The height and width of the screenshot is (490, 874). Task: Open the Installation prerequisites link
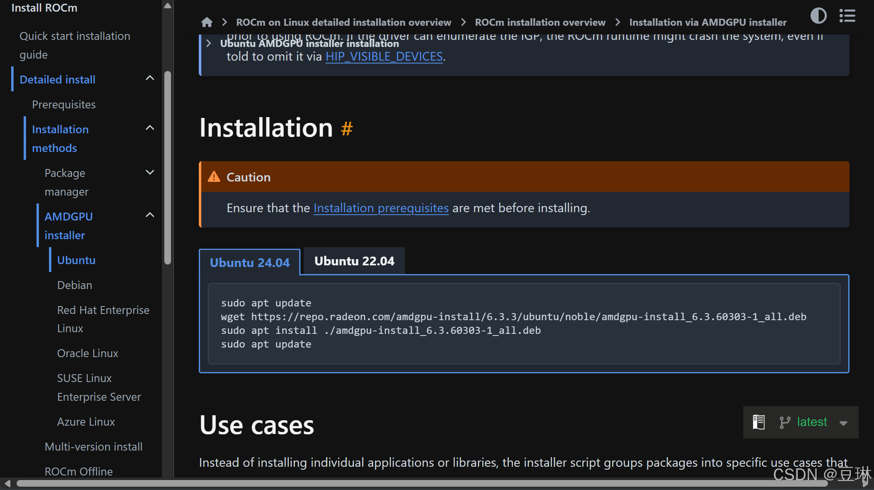tap(381, 208)
